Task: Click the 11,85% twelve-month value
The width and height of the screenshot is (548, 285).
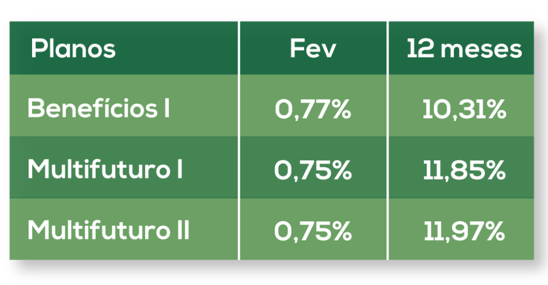Action: coord(463,170)
